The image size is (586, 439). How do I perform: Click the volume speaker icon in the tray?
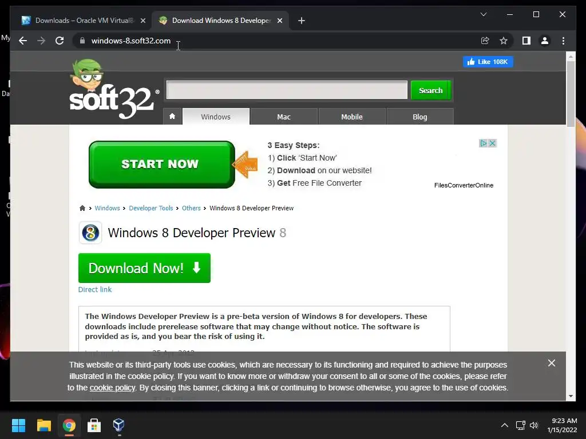pos(534,425)
